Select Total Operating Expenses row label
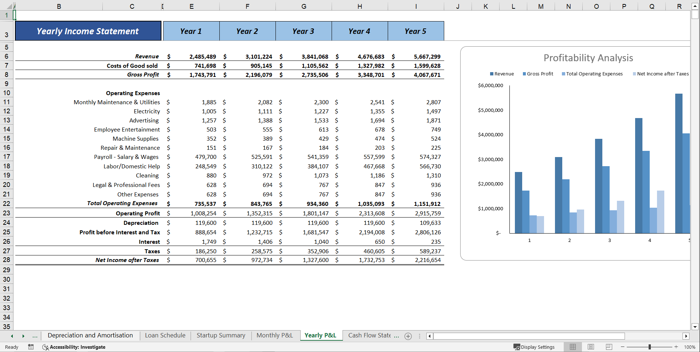The height and width of the screenshot is (352, 700). tap(122, 203)
